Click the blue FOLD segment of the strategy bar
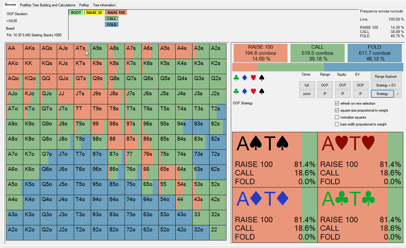This screenshot has height=248, width=406. coord(363,67)
